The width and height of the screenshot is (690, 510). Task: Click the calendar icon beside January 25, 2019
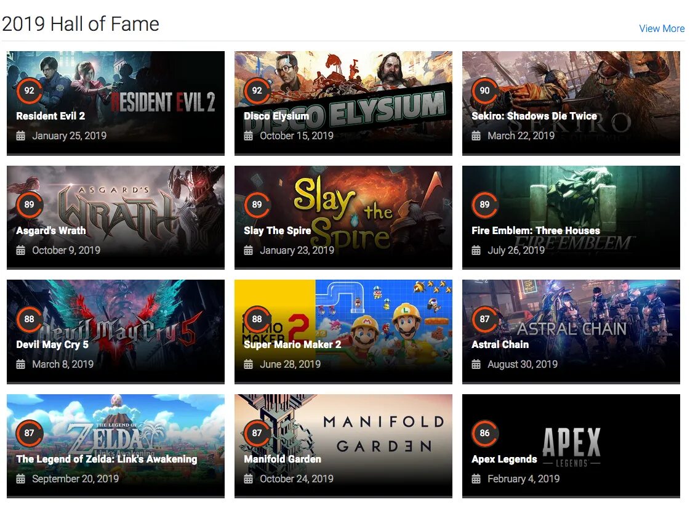coord(21,136)
